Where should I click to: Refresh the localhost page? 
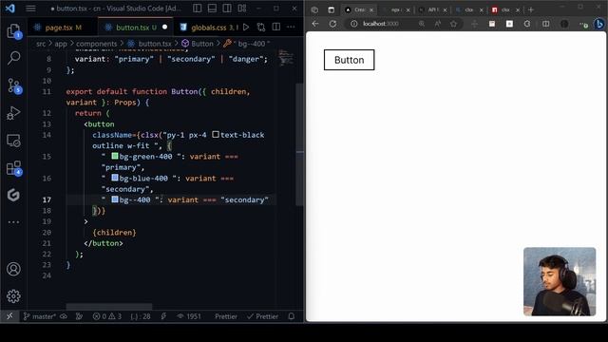tap(332, 24)
